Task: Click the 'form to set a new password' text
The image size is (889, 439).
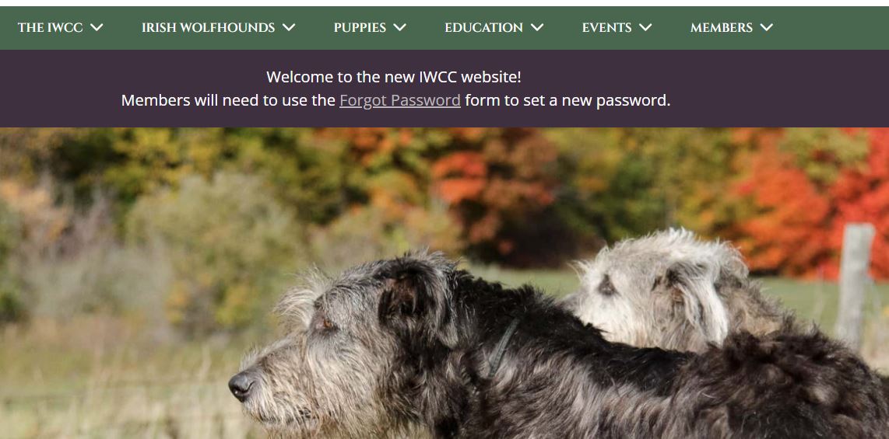Action: click(567, 100)
